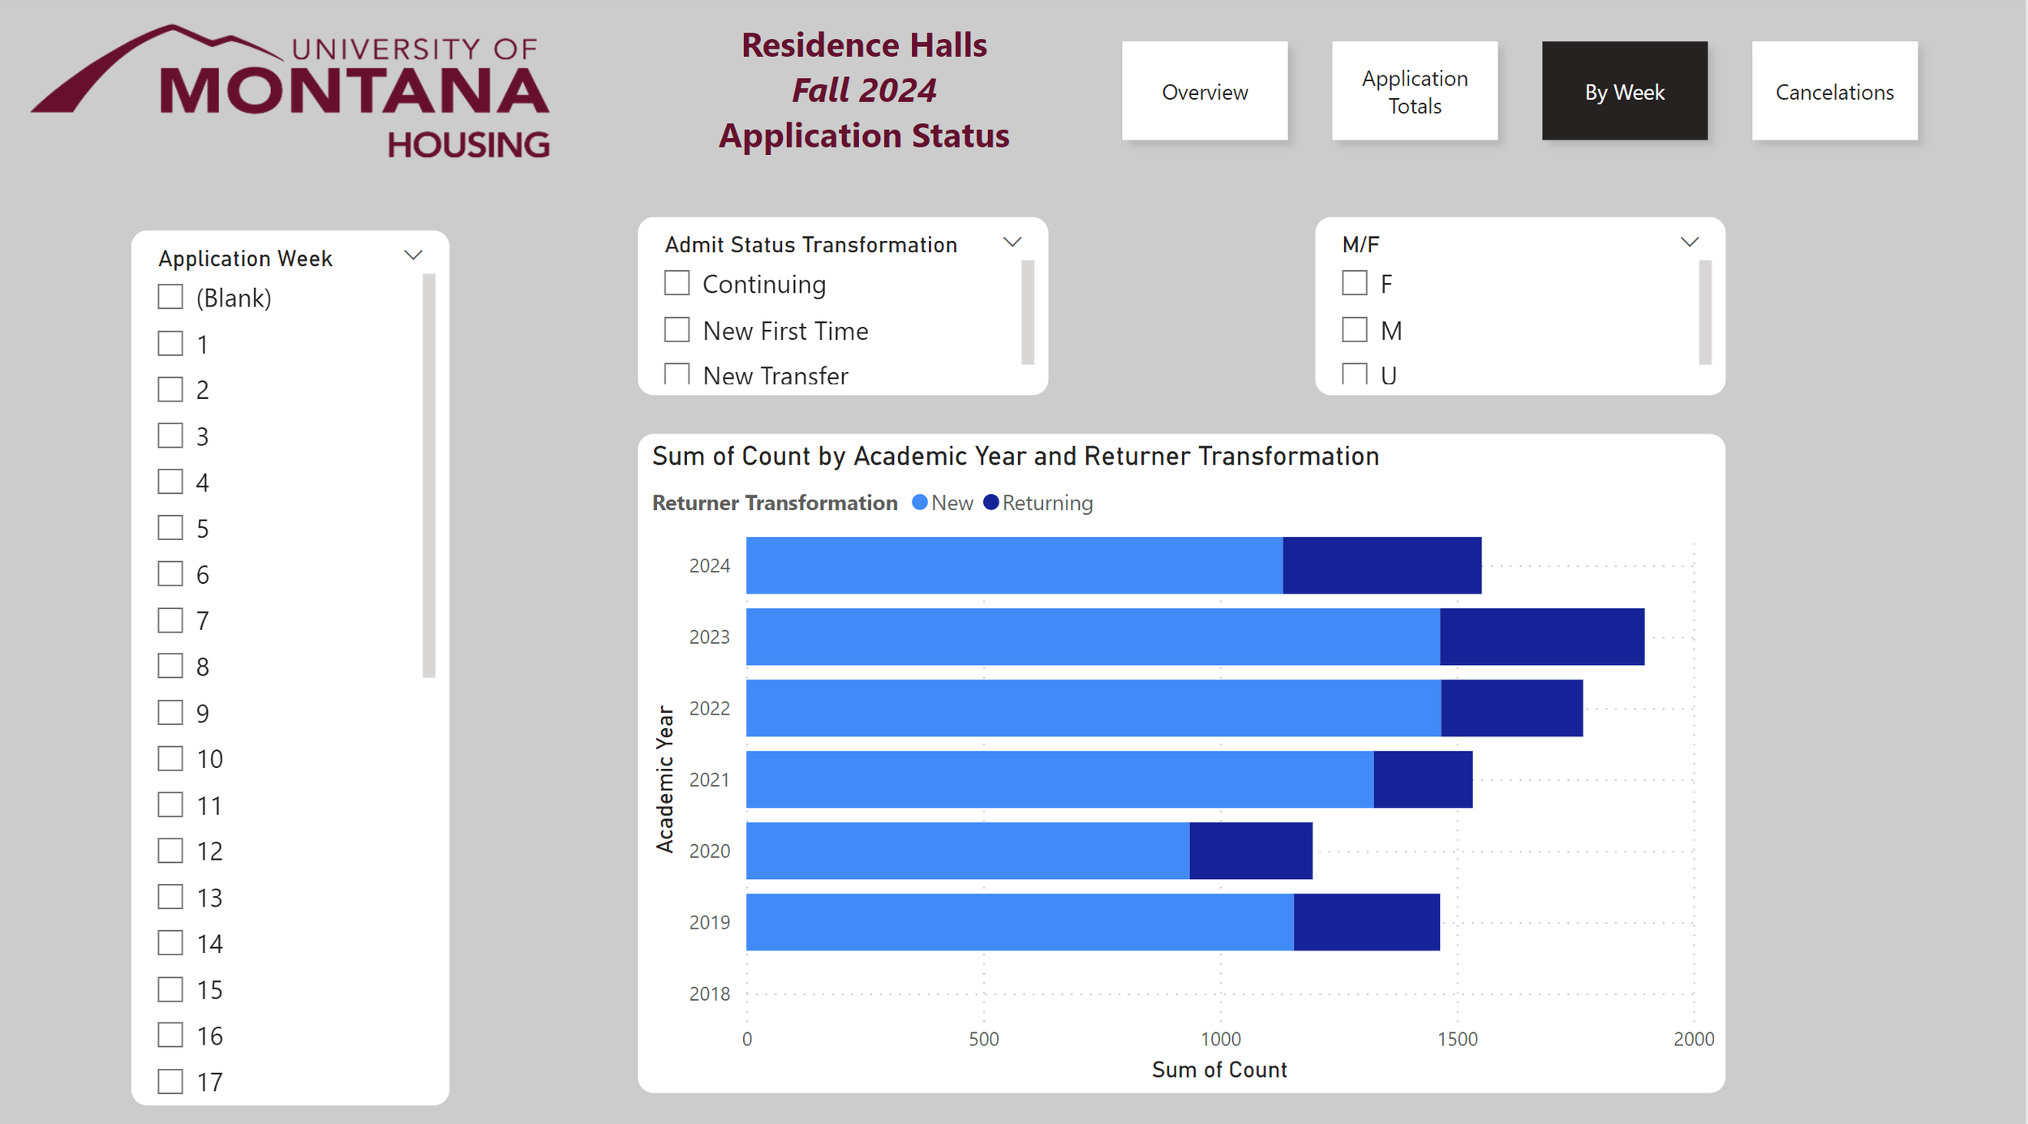Go to the Cancelations page
This screenshot has height=1124, width=2028.
[x=1834, y=92]
